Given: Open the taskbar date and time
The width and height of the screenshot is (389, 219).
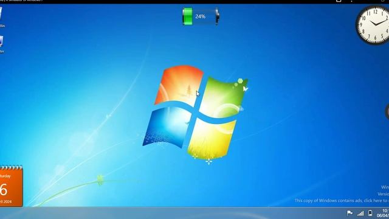Looking at the screenshot, I should 384,214.
